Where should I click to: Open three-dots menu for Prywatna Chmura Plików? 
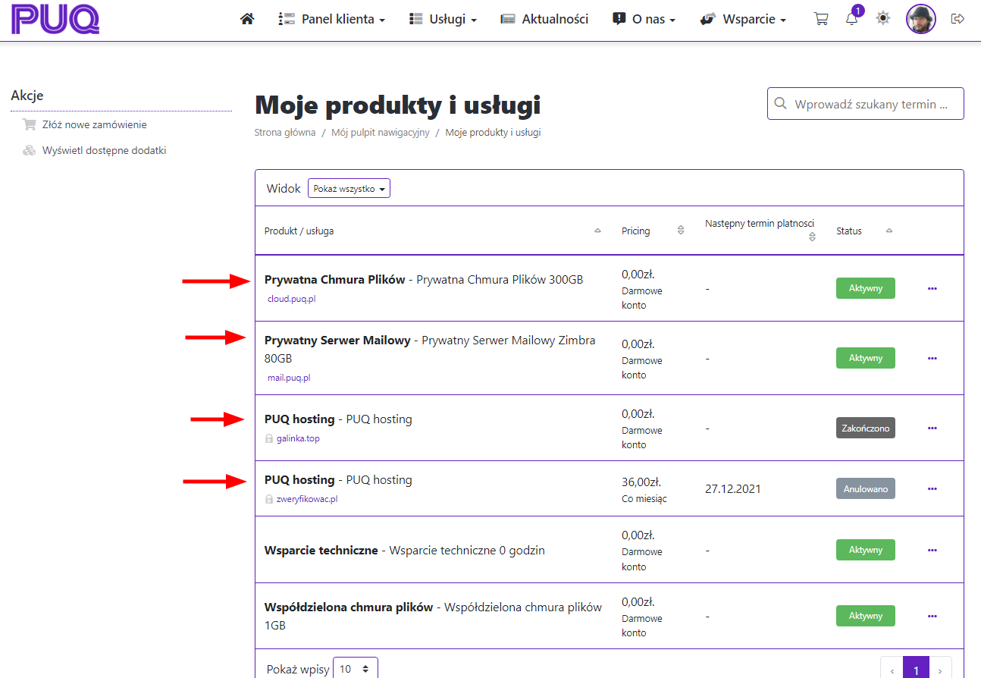pyautogui.click(x=932, y=288)
